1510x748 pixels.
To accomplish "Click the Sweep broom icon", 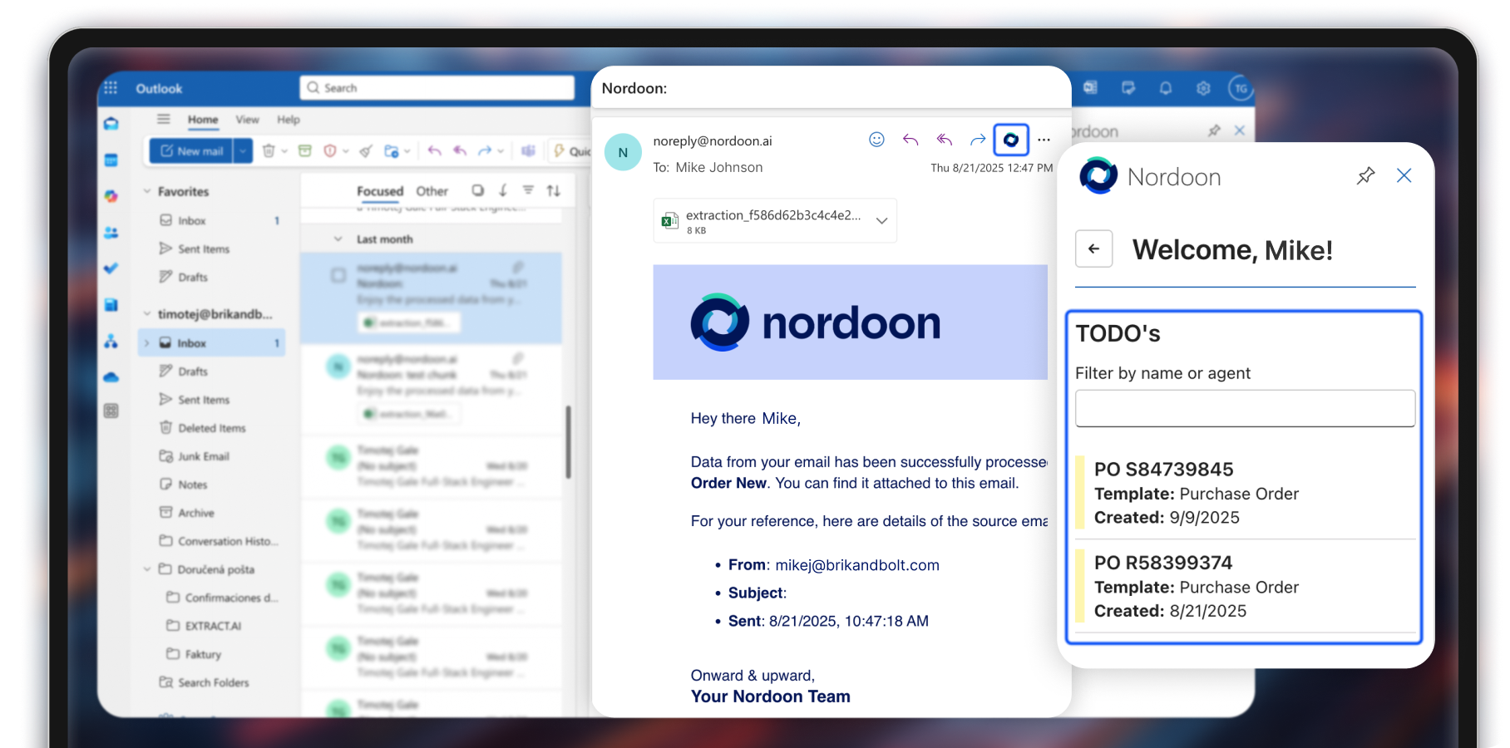I will (366, 151).
